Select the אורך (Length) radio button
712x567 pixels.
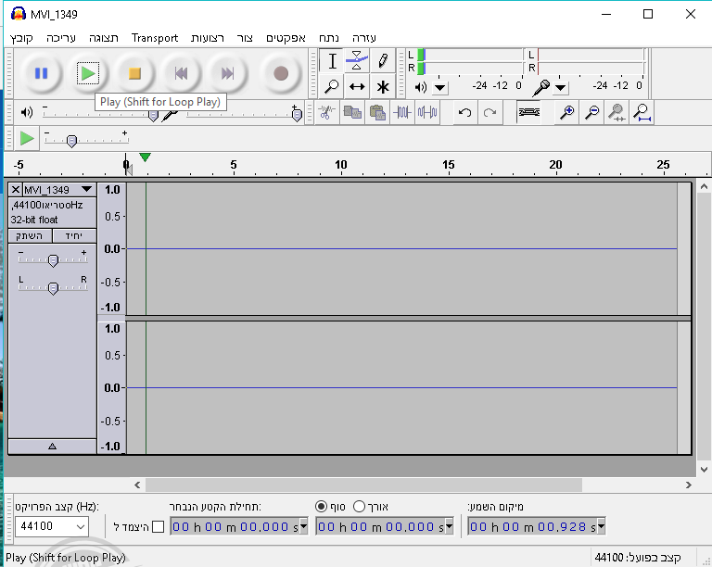(360, 507)
